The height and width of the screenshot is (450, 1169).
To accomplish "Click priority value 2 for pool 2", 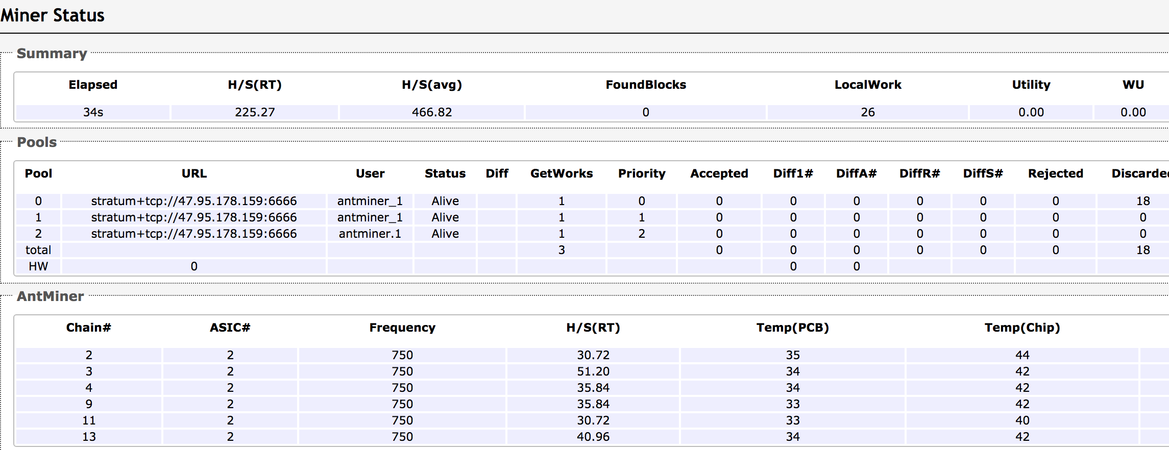I will pos(642,234).
